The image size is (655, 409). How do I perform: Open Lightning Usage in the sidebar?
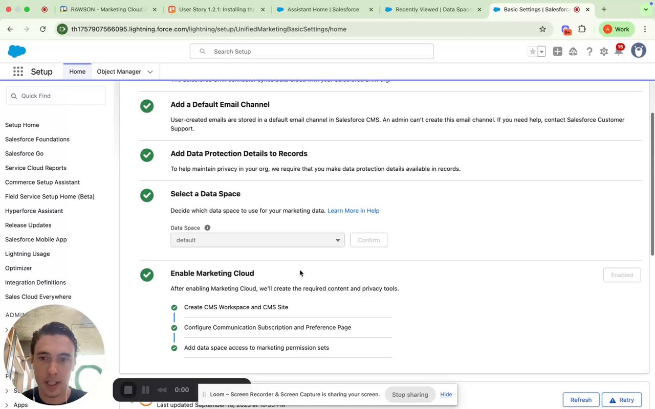point(27,254)
